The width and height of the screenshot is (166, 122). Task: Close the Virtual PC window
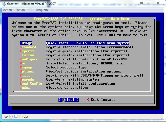(x=158, y=2)
